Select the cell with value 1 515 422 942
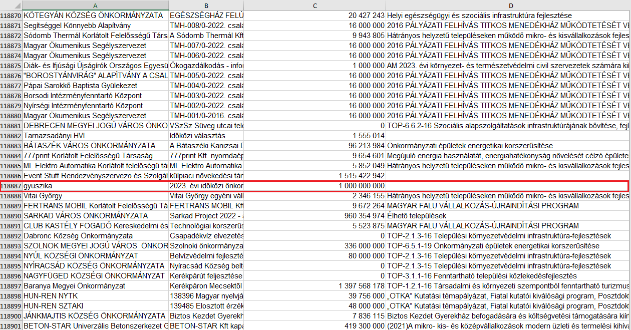The image size is (631, 330). 314,176
